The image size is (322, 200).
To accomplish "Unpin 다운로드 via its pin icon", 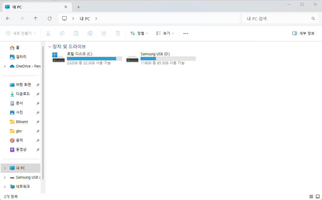I will click(38, 94).
